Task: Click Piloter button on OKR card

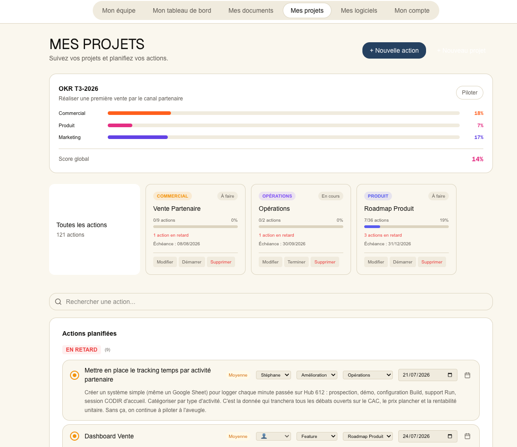Action: click(470, 93)
